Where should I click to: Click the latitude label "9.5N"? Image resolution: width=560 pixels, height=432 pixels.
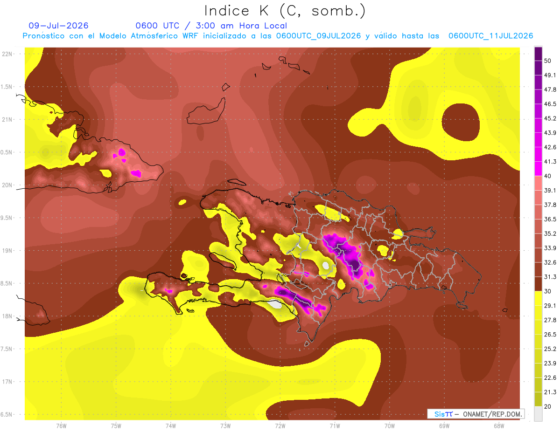[x=7, y=218]
